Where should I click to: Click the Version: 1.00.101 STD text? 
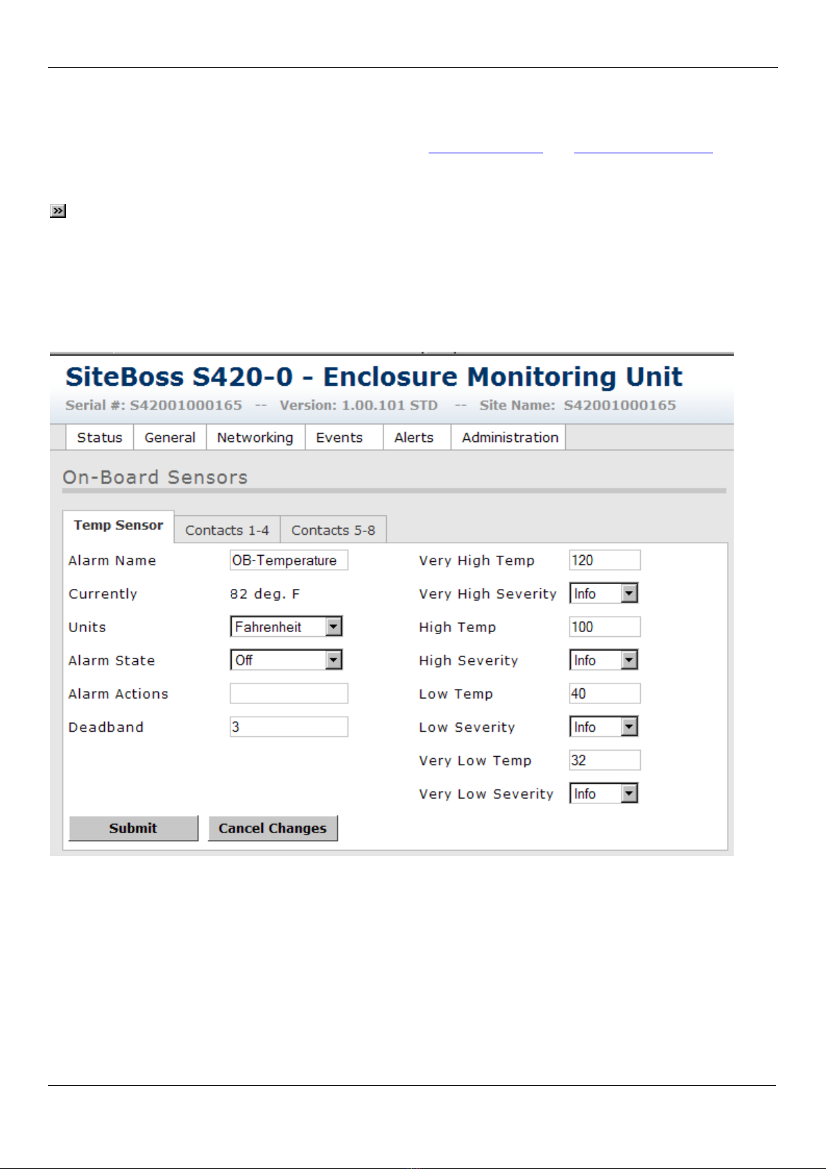click(x=359, y=405)
